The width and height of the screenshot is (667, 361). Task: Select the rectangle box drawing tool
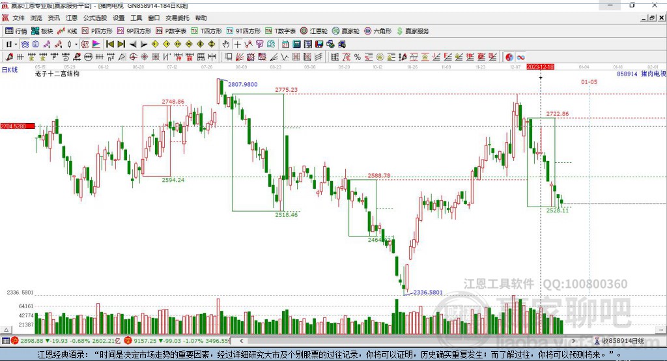coord(229,57)
